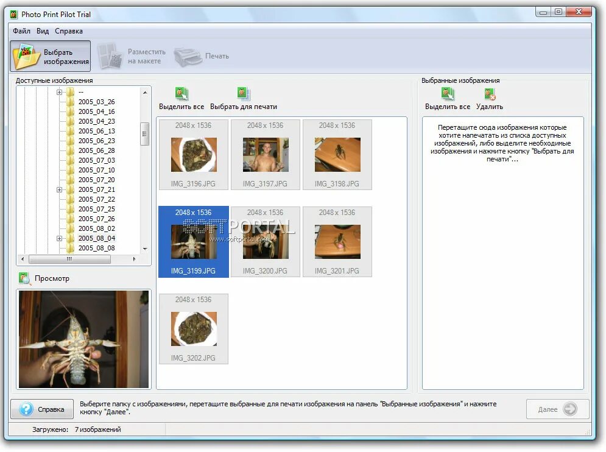The width and height of the screenshot is (606, 452).
Task: Click folder icon of 2005_07_10
Action: coord(70,170)
